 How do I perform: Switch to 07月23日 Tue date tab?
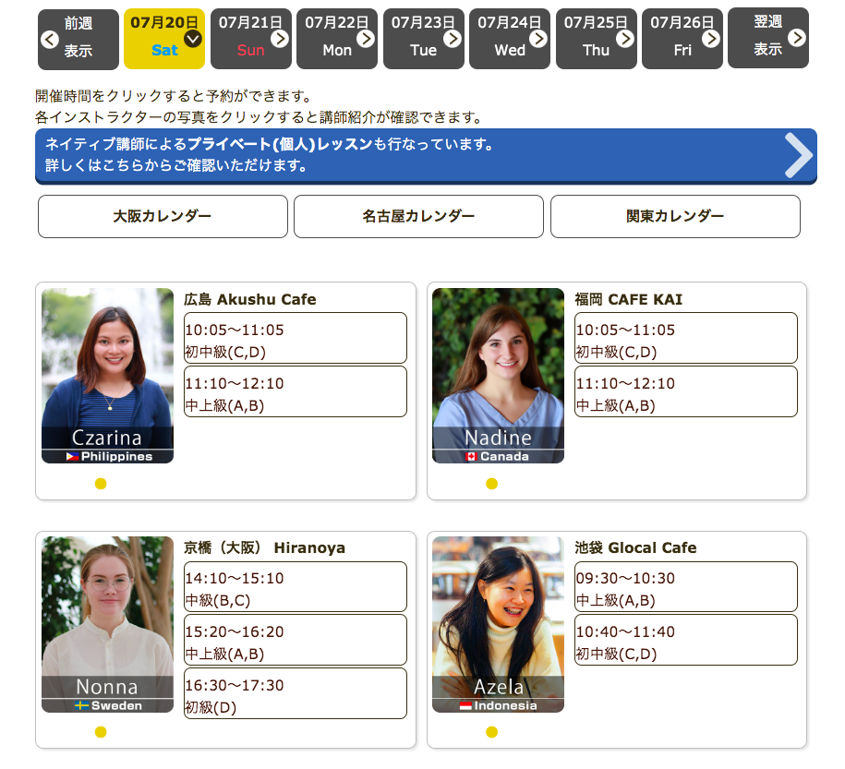(423, 39)
